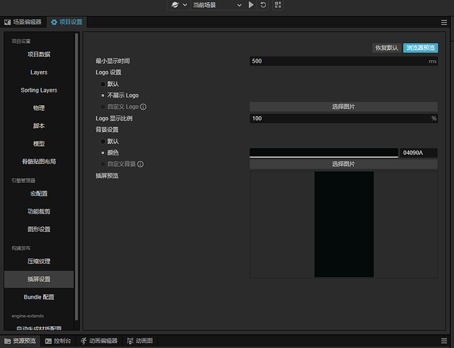Click the 恢复默认 button
The width and height of the screenshot is (454, 348).
point(387,48)
